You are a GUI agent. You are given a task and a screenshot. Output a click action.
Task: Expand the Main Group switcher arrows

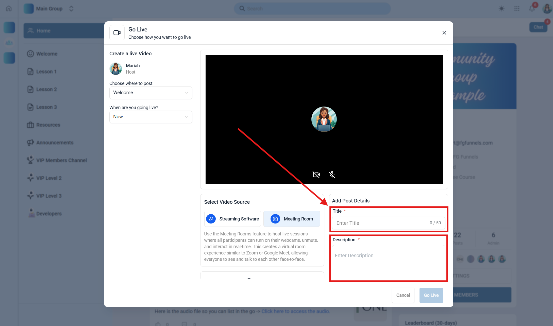71,9
